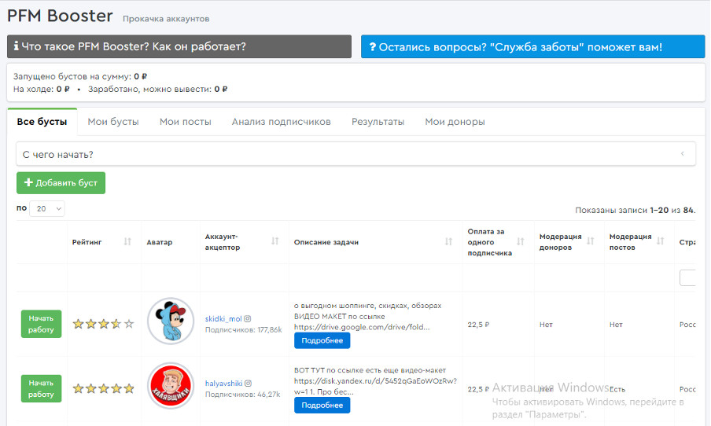Open the Мои посты tab
Viewport: 711px width, 426px height.
pos(185,122)
